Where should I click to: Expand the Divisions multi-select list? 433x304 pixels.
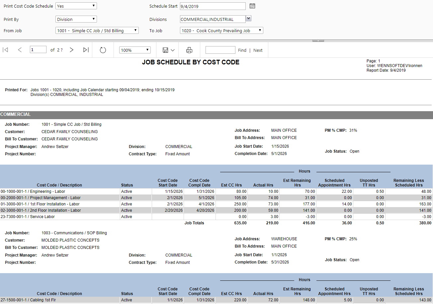click(x=248, y=19)
